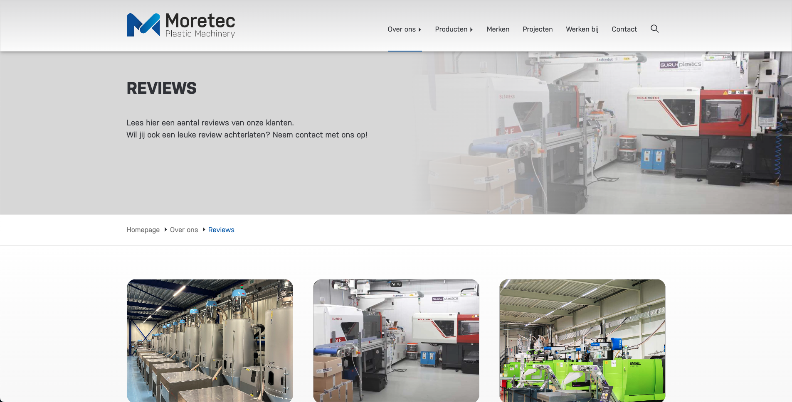Image resolution: width=792 pixels, height=402 pixels.
Task: Open the Projecten menu item
Action: tap(537, 29)
